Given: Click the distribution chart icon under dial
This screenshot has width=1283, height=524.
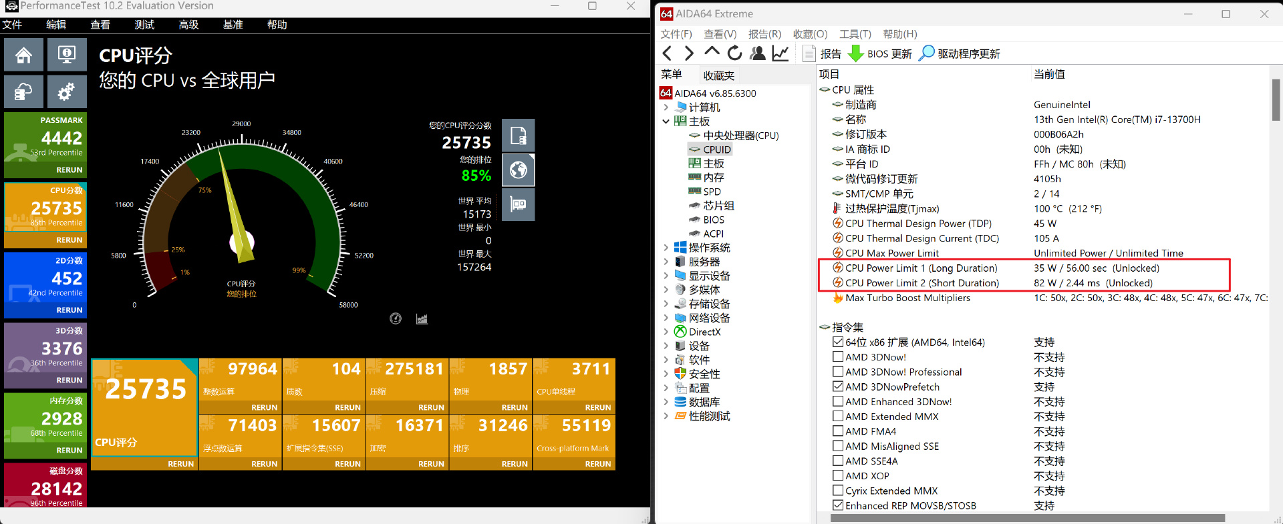Looking at the screenshot, I should pos(422,318).
